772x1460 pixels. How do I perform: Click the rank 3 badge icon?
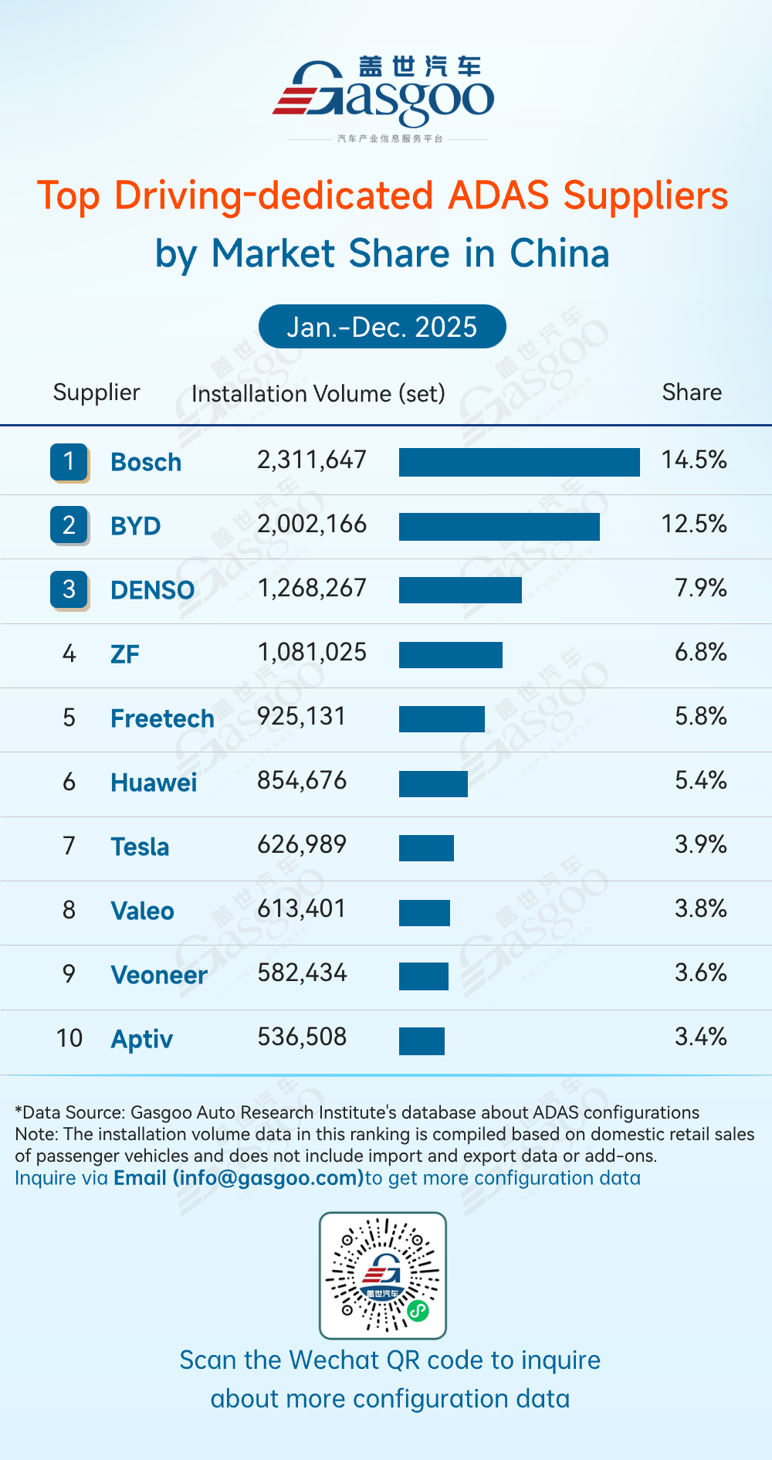pyautogui.click(x=69, y=589)
